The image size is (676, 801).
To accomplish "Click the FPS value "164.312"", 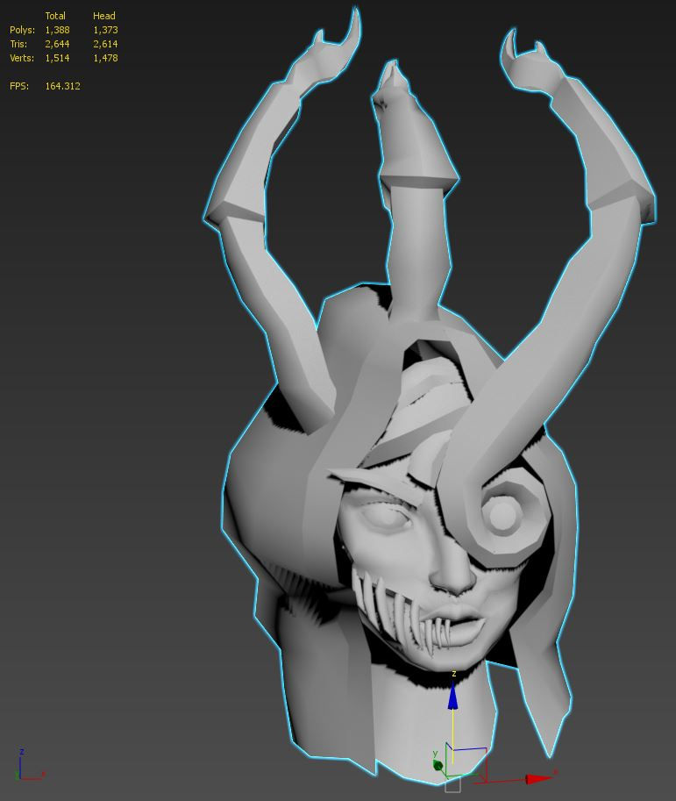I will (63, 86).
